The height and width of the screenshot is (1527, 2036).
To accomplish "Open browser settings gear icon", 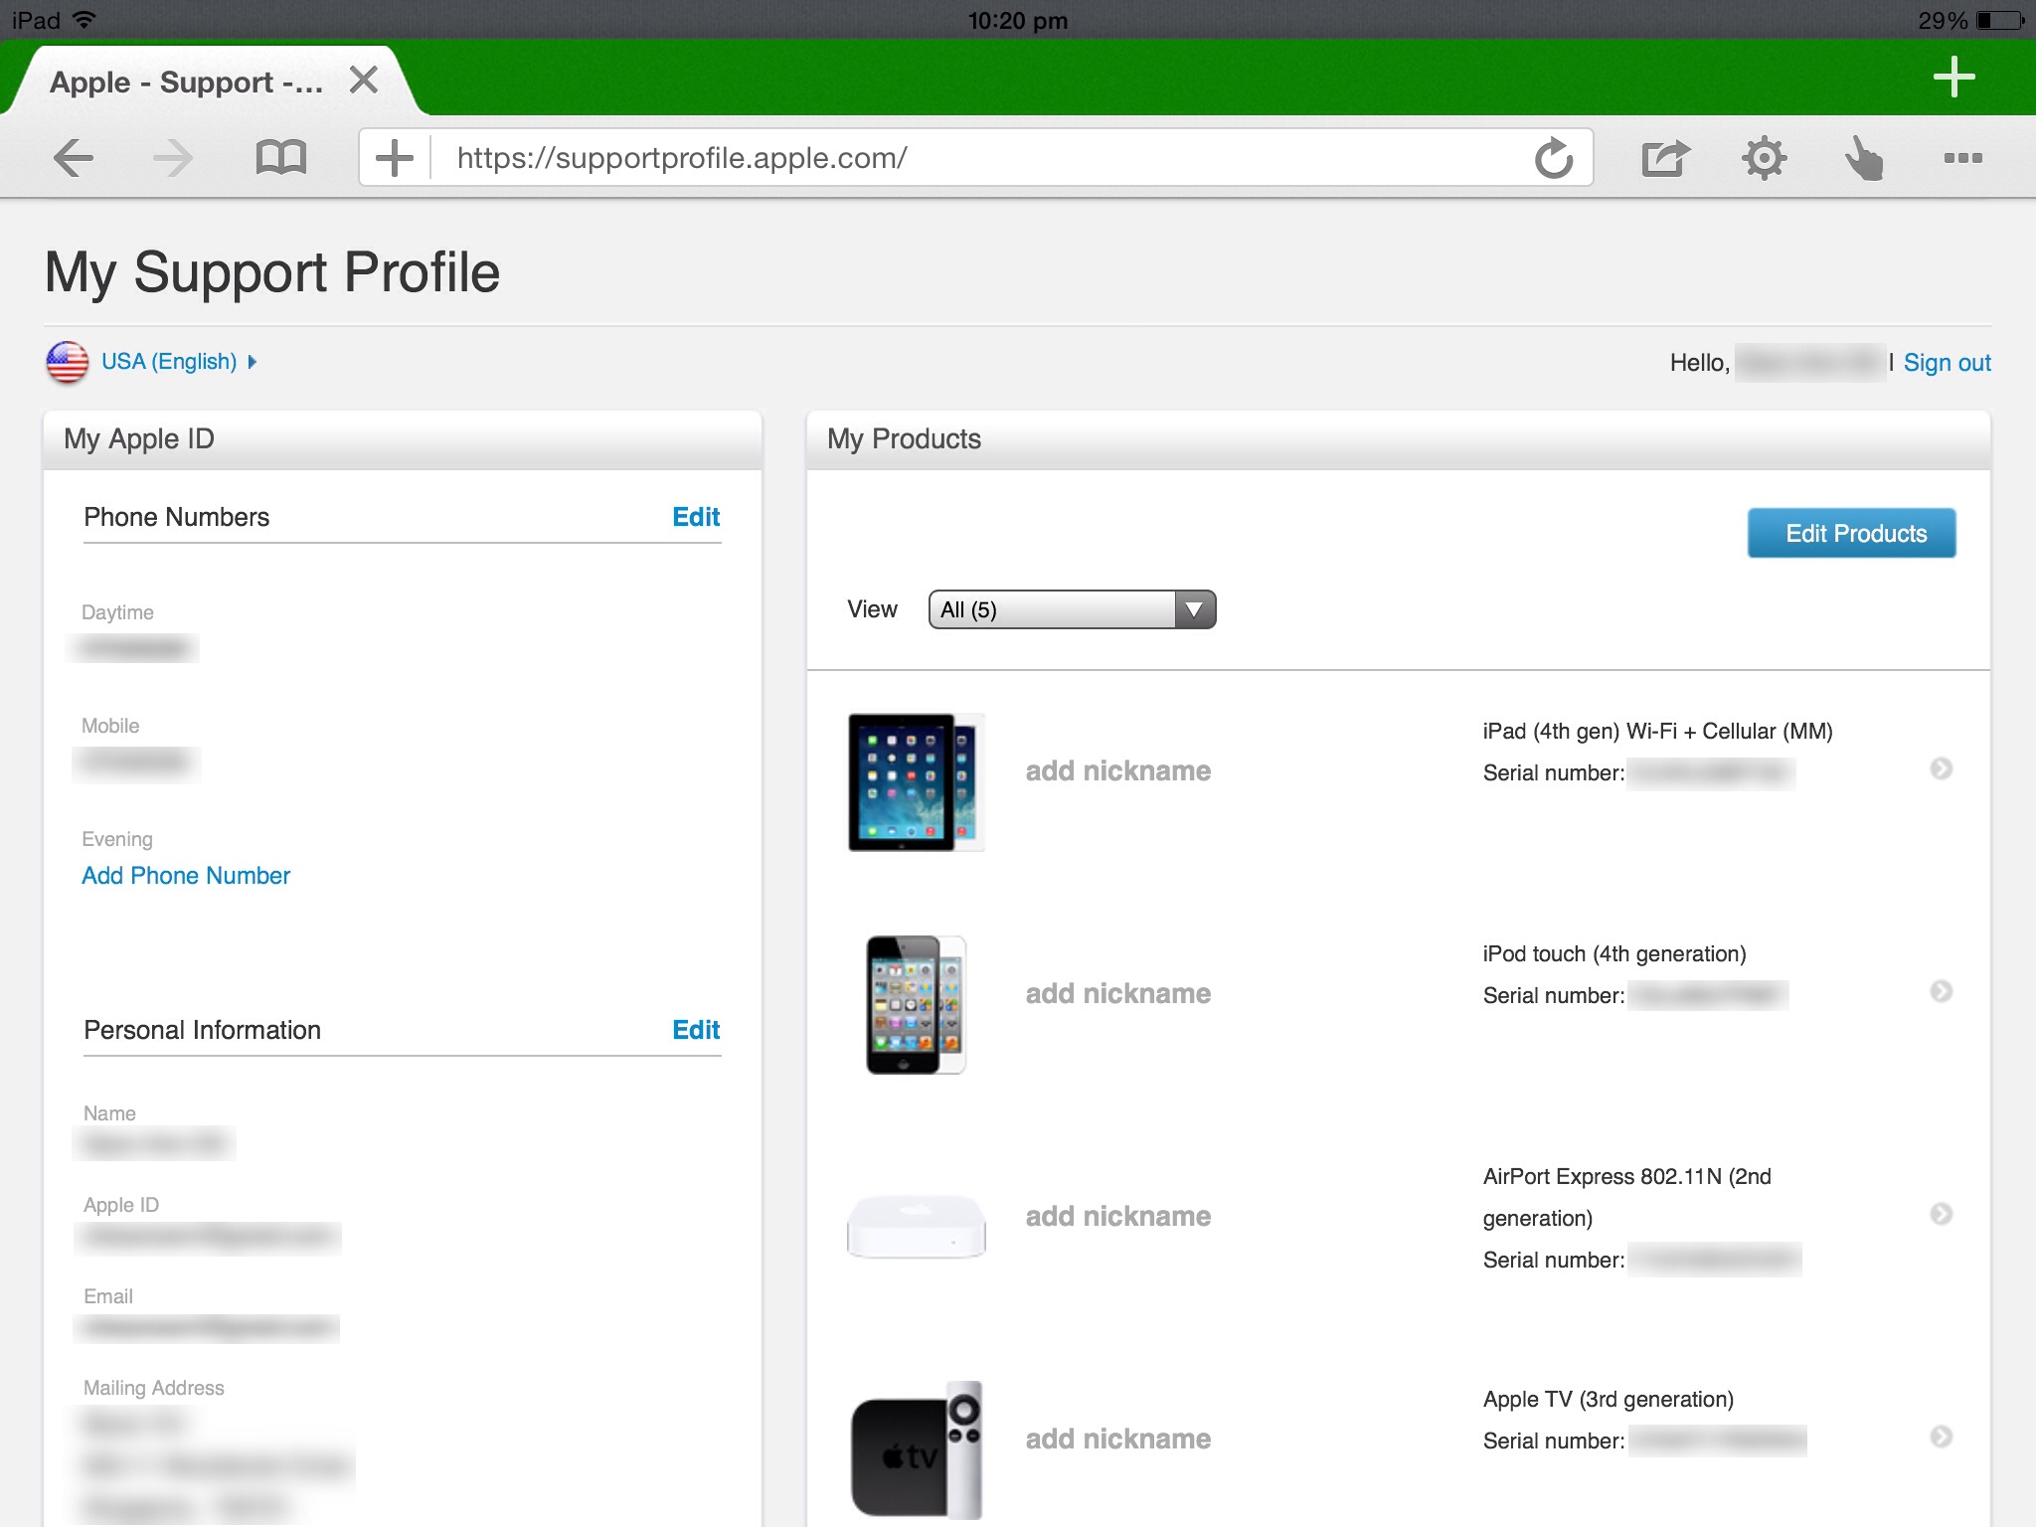I will [1764, 158].
